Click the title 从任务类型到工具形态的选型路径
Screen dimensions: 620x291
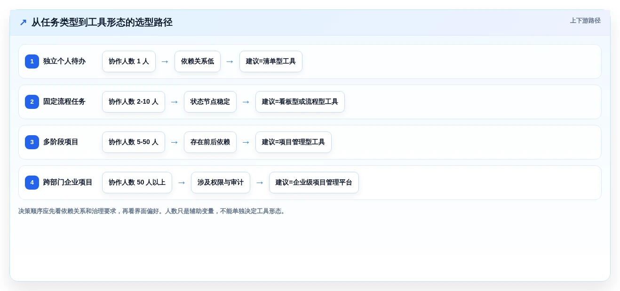pyautogui.click(x=102, y=23)
